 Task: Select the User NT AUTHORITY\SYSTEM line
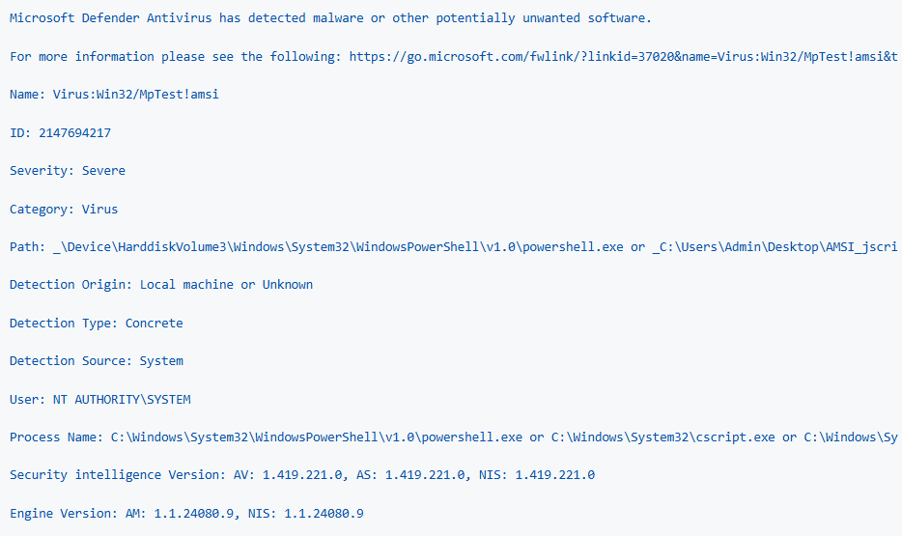[x=100, y=399]
